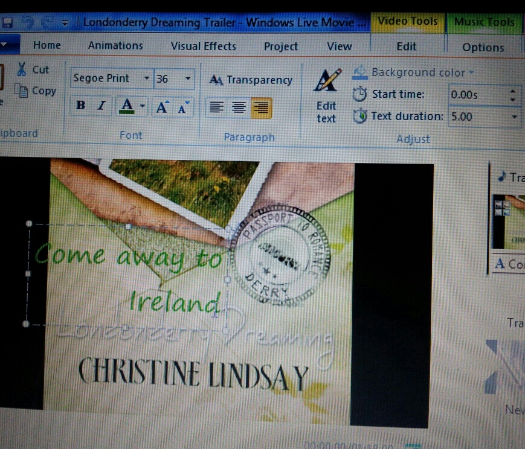Click the 'Come away to' caption text
525x449 pixels.
point(128,258)
